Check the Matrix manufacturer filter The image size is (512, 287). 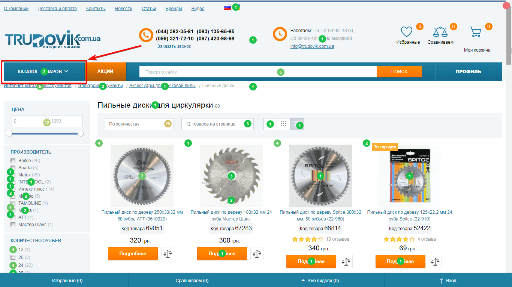point(13,175)
